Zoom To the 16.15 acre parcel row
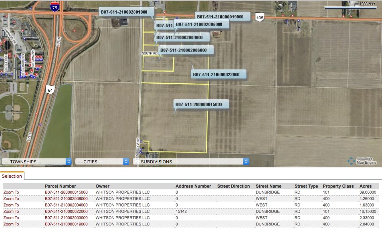 point(11,211)
